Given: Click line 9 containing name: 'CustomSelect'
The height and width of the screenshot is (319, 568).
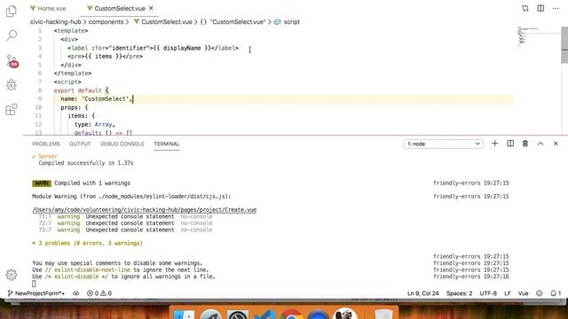Looking at the screenshot, I should 97,98.
